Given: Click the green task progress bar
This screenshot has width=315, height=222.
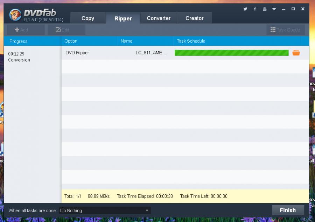Looking at the screenshot, I should (231, 53).
